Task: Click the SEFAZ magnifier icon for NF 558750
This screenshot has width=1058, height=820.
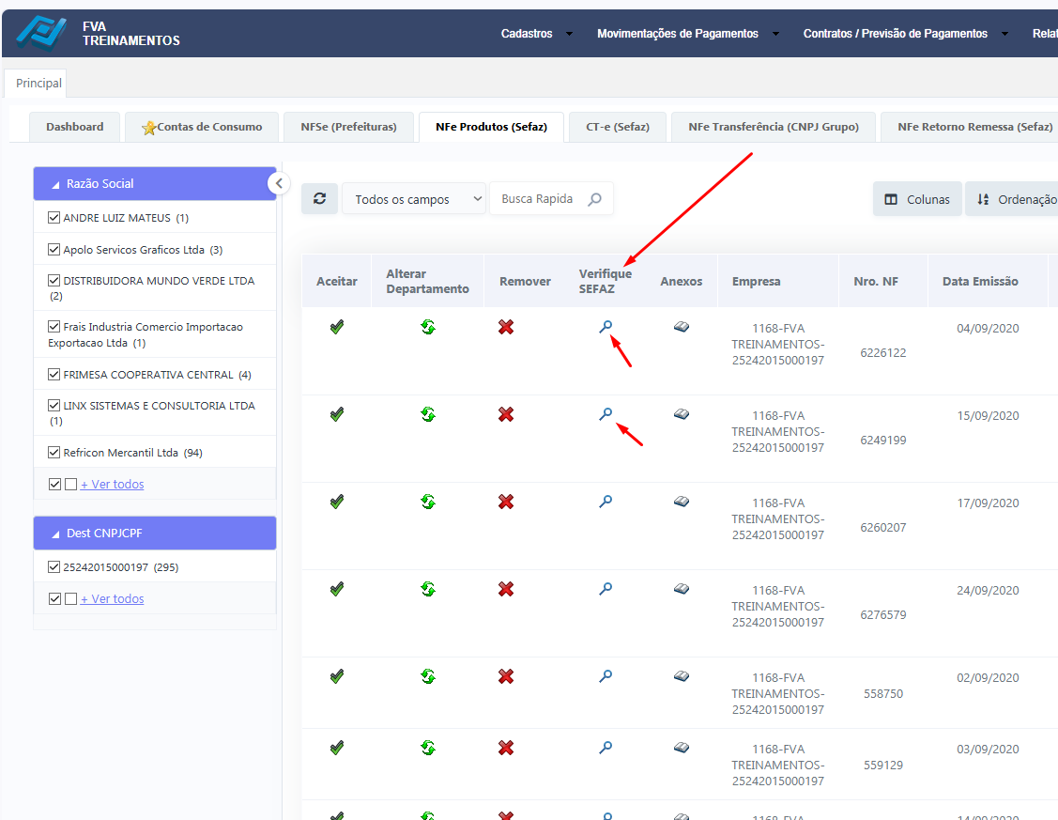Action: click(606, 676)
